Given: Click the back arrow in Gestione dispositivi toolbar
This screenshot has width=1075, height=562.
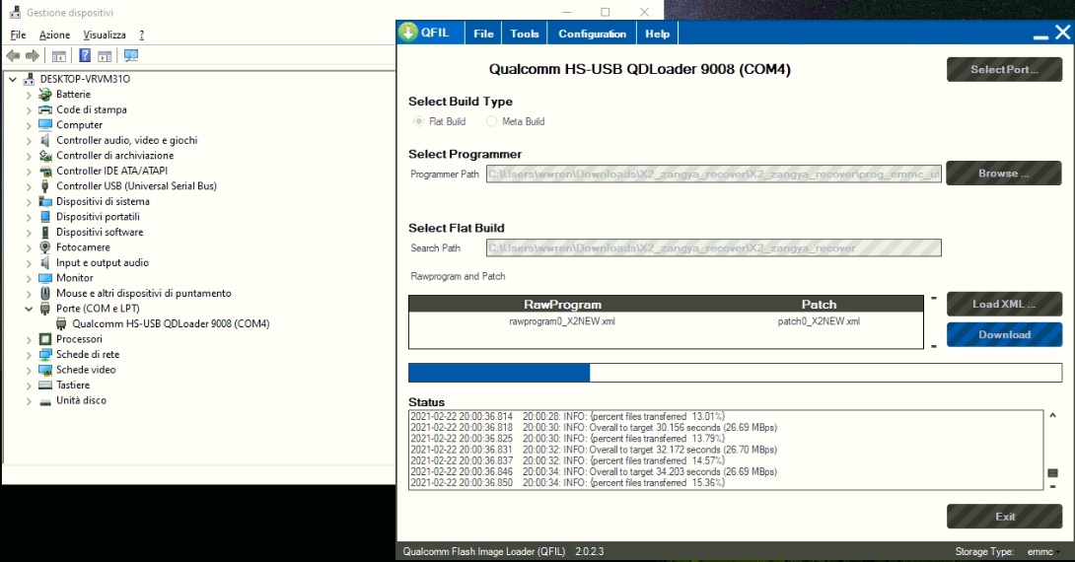Looking at the screenshot, I should coord(13,55).
